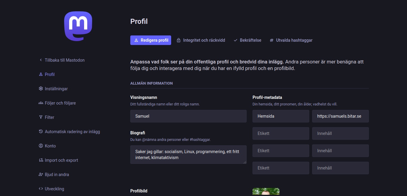The image size is (407, 196).
Task: Click the Följer och följare people icon
Action: coord(41,103)
